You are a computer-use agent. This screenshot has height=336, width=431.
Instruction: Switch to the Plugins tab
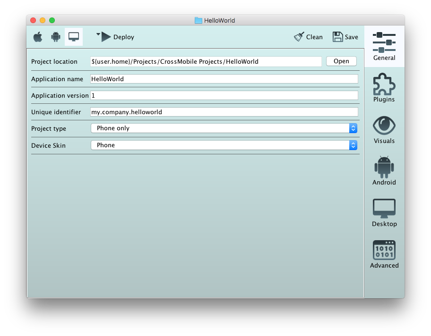(x=384, y=88)
